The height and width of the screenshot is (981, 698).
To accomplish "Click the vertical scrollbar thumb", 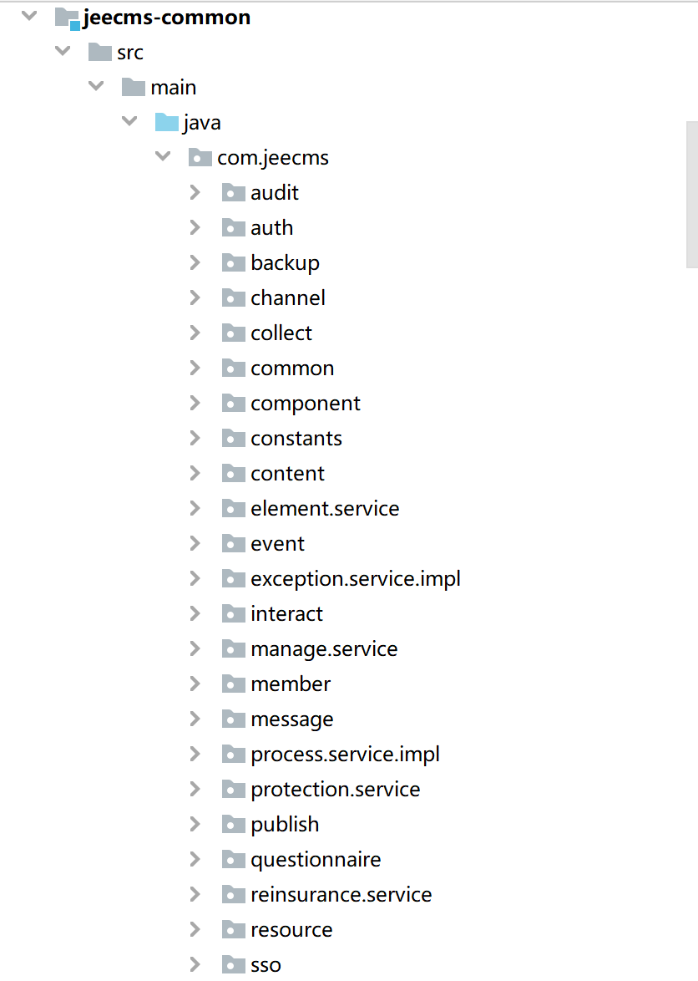I will coord(691,194).
